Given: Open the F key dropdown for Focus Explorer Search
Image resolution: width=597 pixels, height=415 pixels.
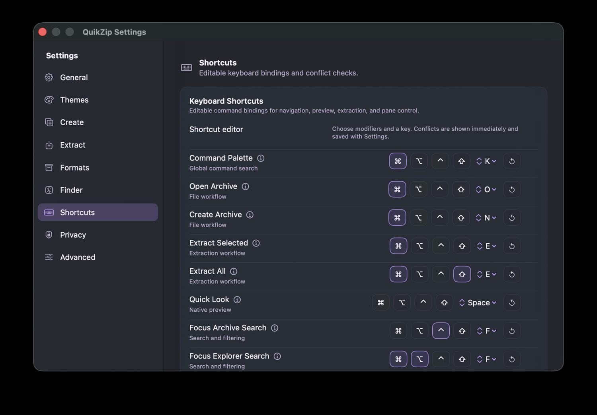Looking at the screenshot, I should (x=486, y=359).
